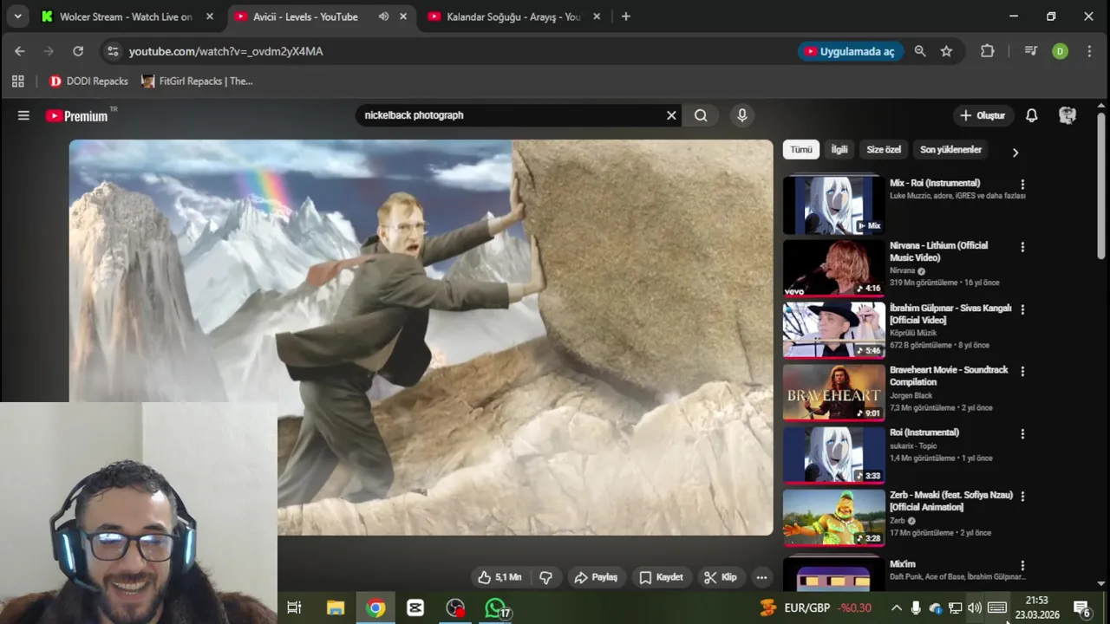Open File Explorer from the taskbar
Viewport: 1110px width, 624px height.
335,608
